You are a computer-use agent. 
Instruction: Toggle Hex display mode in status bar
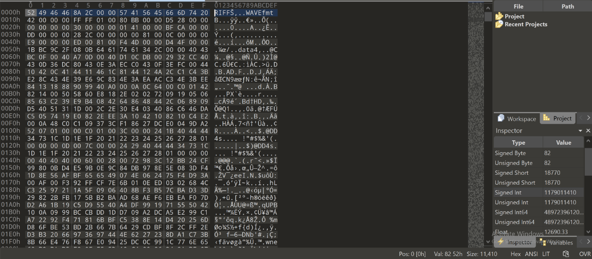516,254
